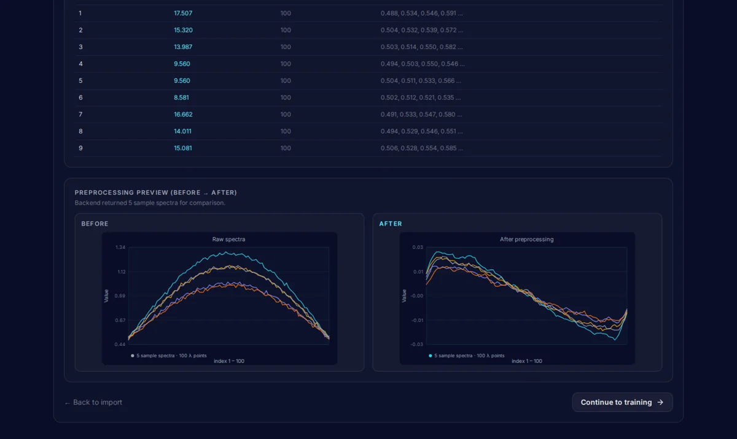Open the After preprocessing chart
The image size is (737, 439).
click(517, 299)
